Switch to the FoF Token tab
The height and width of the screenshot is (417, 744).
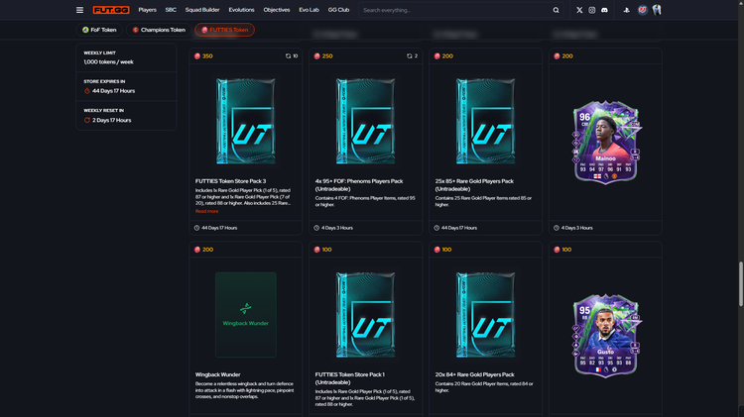[99, 30]
